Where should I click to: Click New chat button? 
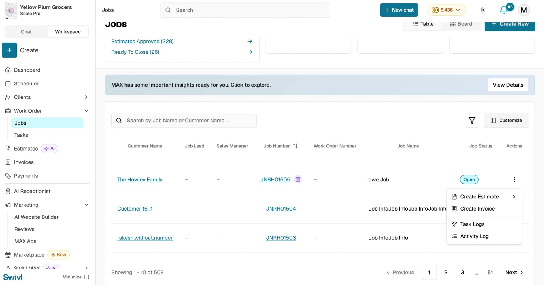pos(399,10)
